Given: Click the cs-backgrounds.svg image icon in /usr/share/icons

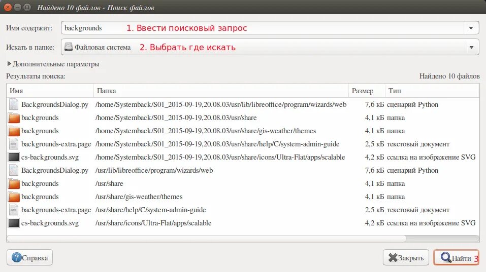Looking at the screenshot, I should (x=14, y=223).
